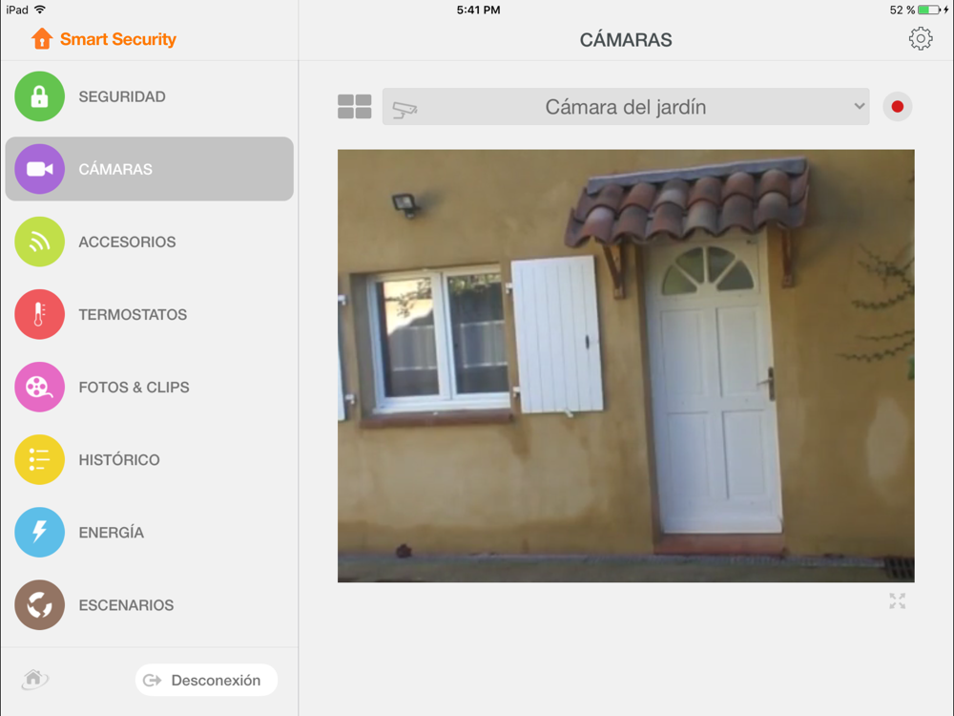The height and width of the screenshot is (716, 954).
Task: Switch to multi-camera grid view
Action: pyautogui.click(x=355, y=107)
